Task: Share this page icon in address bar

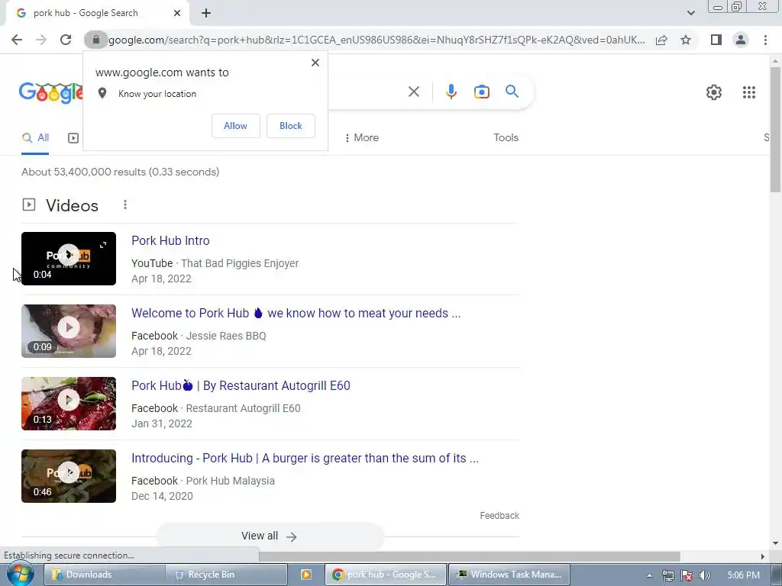Action: (661, 40)
